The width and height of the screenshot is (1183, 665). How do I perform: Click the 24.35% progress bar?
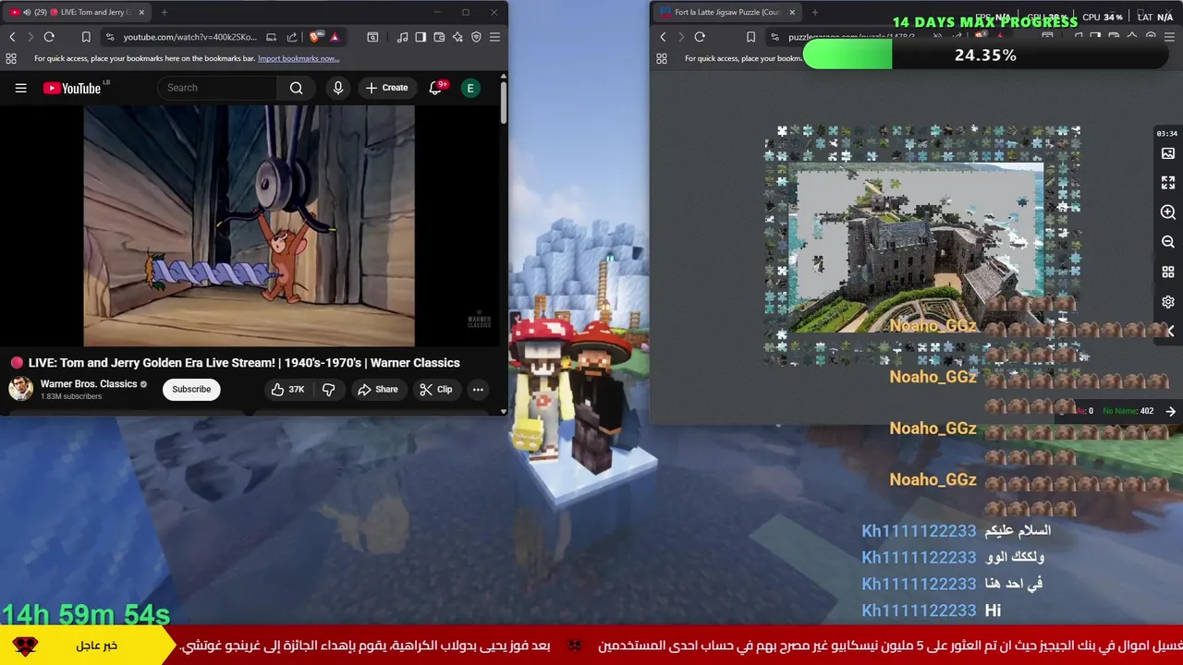tap(986, 55)
